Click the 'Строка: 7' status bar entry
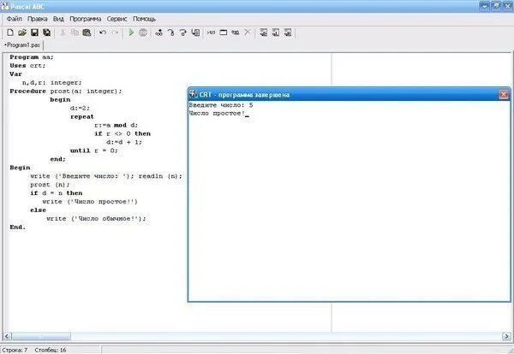The height and width of the screenshot is (354, 514). click(15, 350)
